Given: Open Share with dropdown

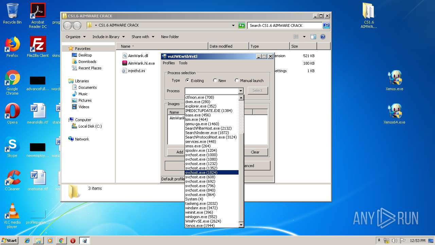Looking at the screenshot, I should [x=143, y=37].
